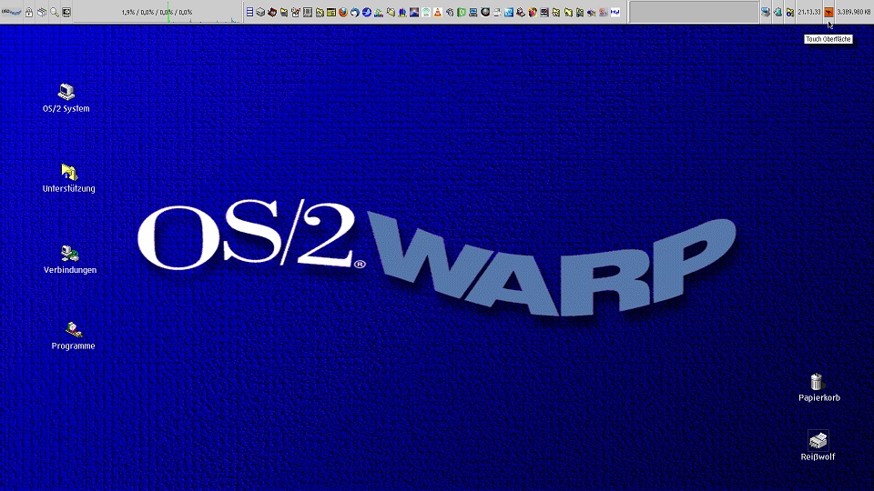Click the green N icon in toolbar
The image size is (874, 491).
(x=462, y=12)
